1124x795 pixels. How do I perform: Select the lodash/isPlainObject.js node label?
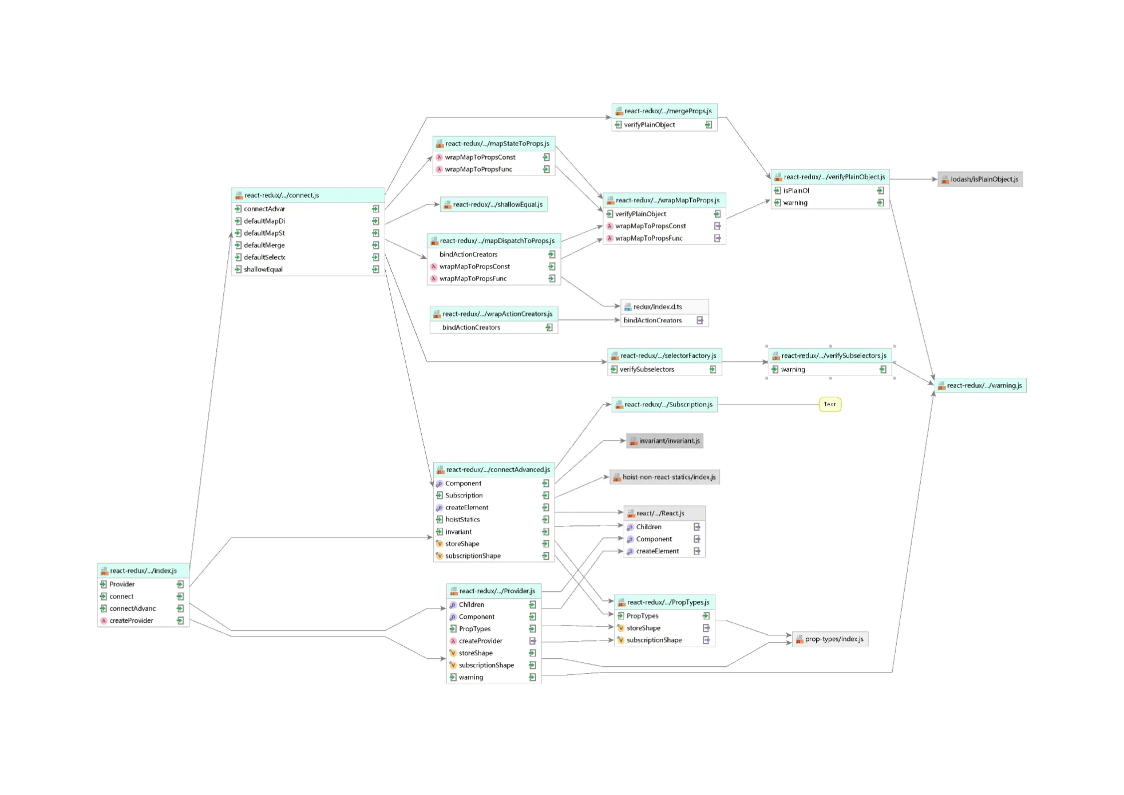point(984,180)
